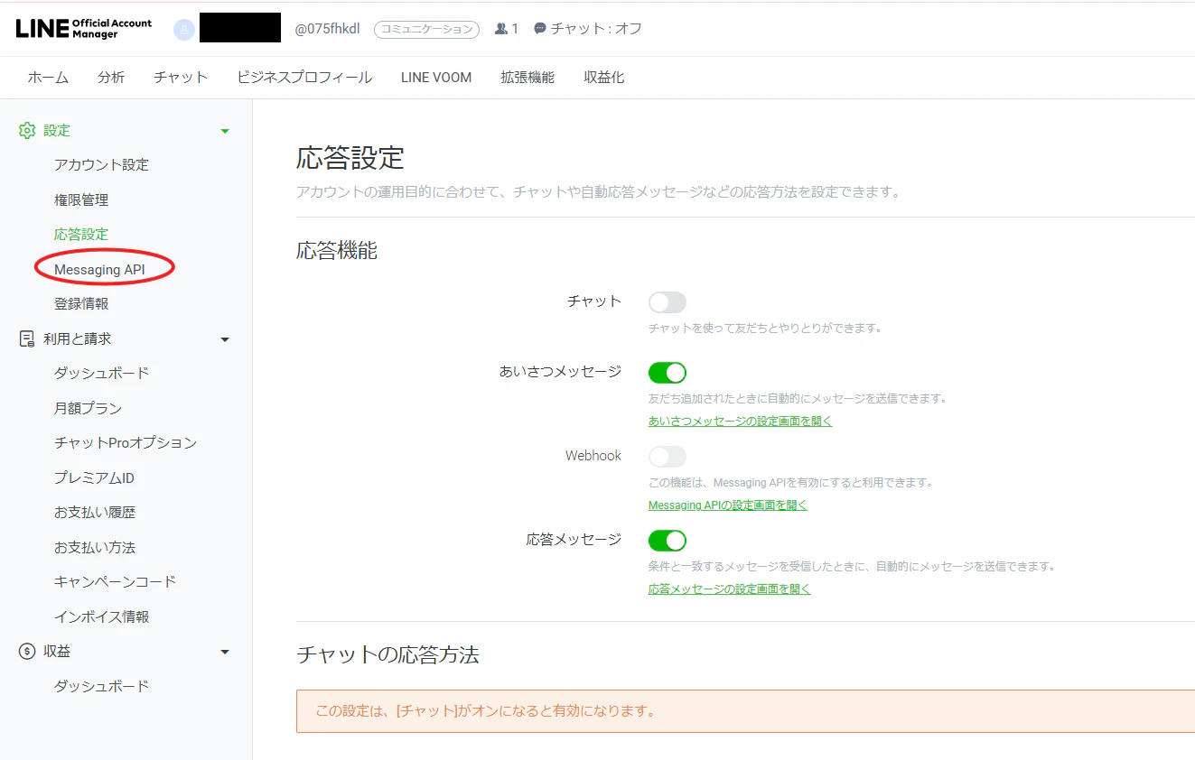Click the dollar coin icon beside 収益

27,652
